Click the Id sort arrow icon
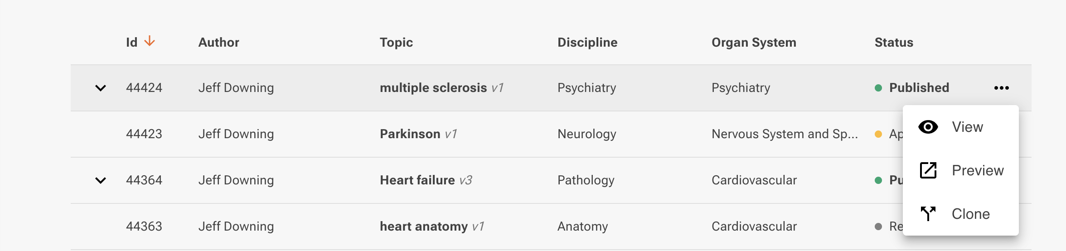 150,42
